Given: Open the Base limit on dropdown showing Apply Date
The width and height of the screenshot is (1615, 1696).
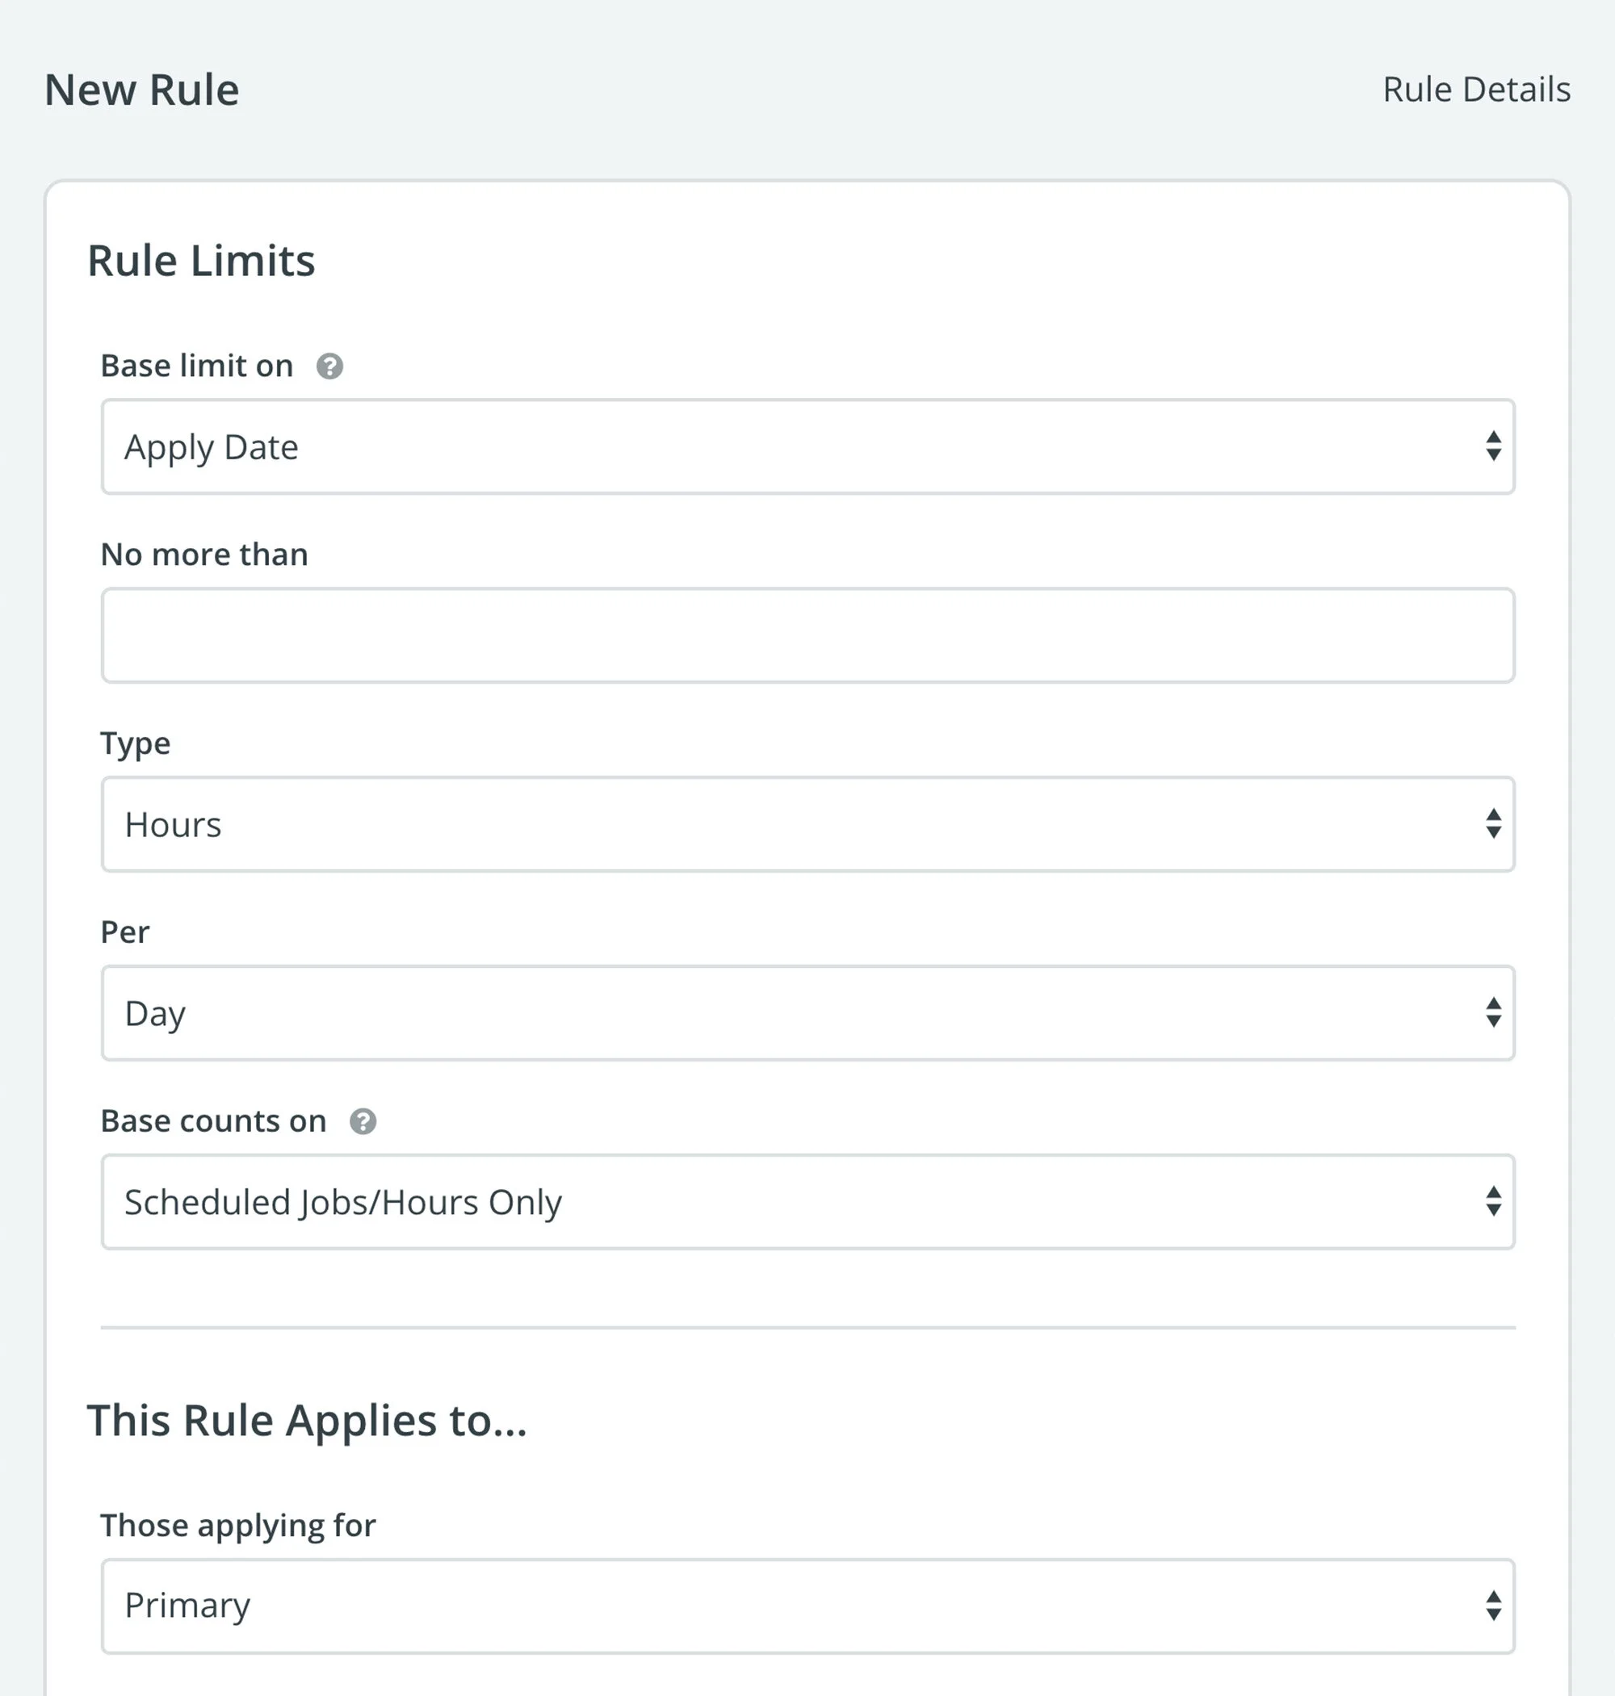Looking at the screenshot, I should [807, 446].
